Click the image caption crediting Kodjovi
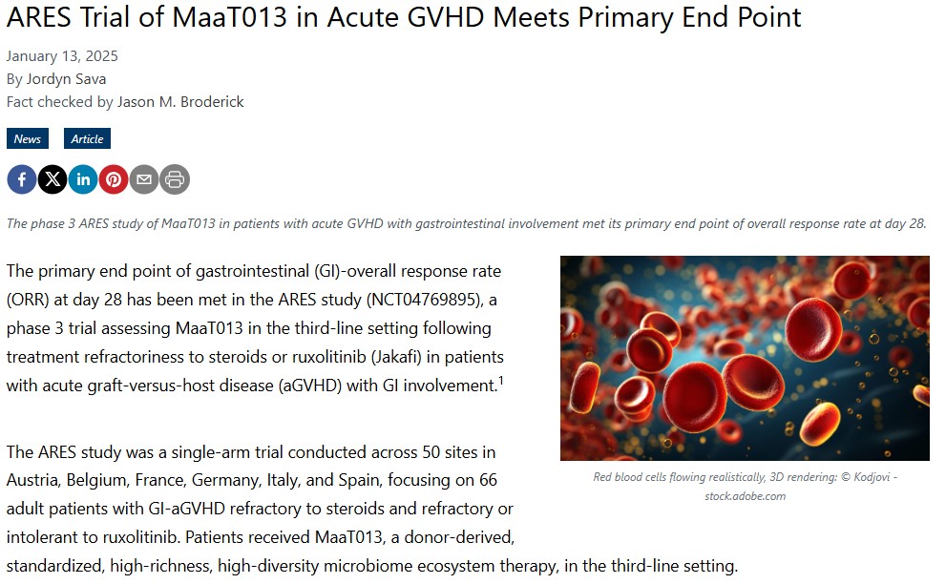946x584 pixels. click(x=745, y=487)
